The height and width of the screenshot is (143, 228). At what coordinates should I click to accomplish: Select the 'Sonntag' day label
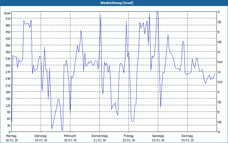[x=187, y=136]
